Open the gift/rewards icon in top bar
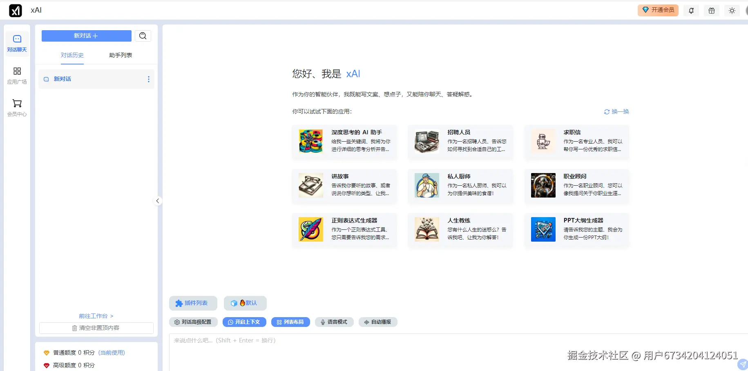 click(x=711, y=10)
